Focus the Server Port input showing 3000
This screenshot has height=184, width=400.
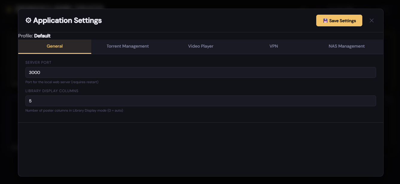(200, 72)
